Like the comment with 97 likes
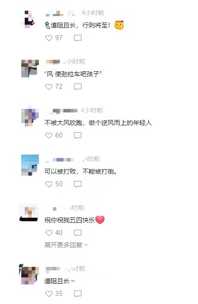 point(49,38)
